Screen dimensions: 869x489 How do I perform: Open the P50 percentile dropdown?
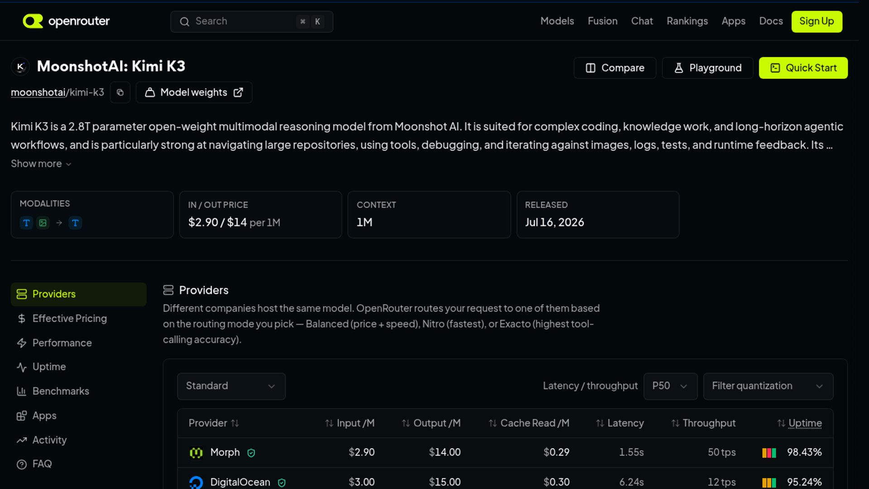(670, 386)
